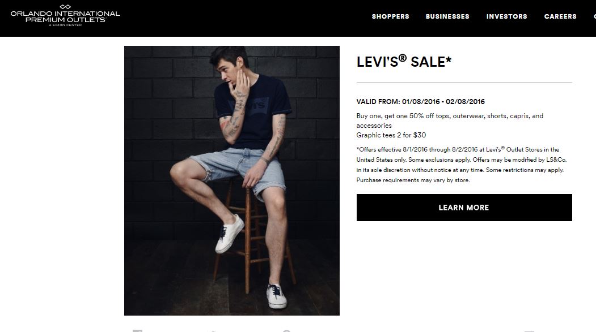Click the 'A Simon Center' tagline
The image size is (596, 332).
pyautogui.click(x=65, y=25)
